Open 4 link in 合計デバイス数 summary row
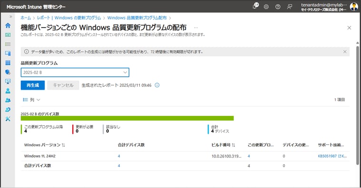Screen dimensions: 361x188 (x=119, y=166)
